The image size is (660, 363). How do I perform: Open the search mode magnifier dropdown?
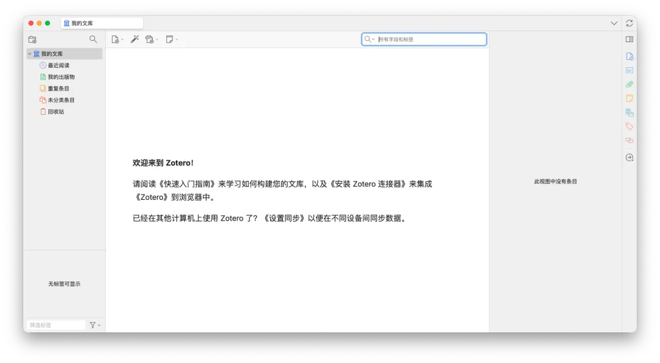(x=369, y=39)
